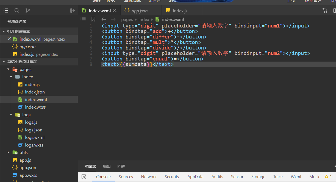
Task: Click the index breadcrumb segment
Action: (x=144, y=20)
